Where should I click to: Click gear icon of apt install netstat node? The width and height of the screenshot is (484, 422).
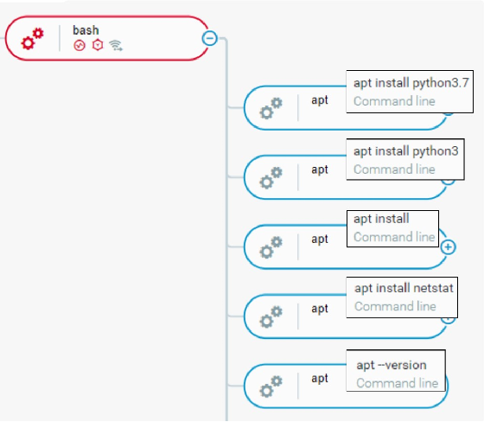271,317
